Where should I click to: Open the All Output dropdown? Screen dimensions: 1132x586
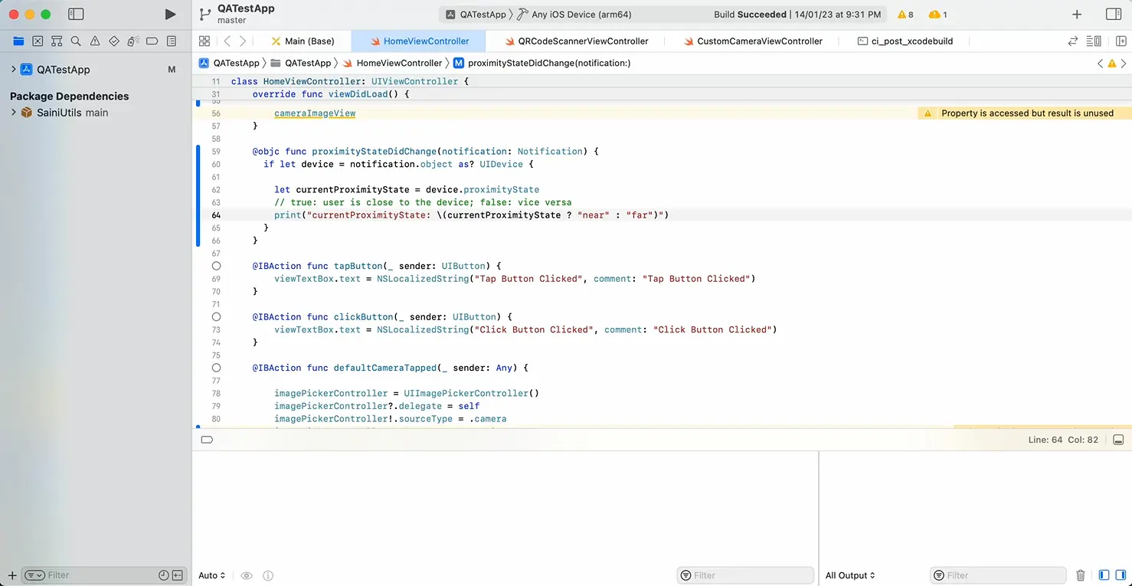850,575
